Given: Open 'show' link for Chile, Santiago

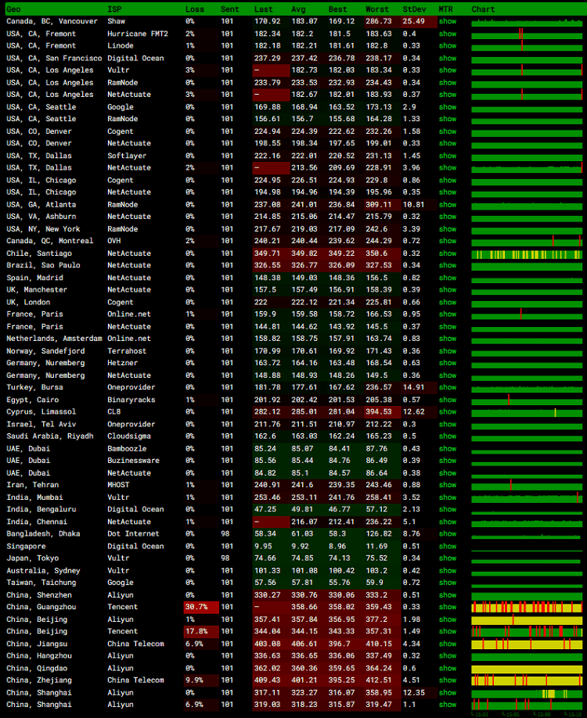Looking at the screenshot, I should (x=447, y=253).
